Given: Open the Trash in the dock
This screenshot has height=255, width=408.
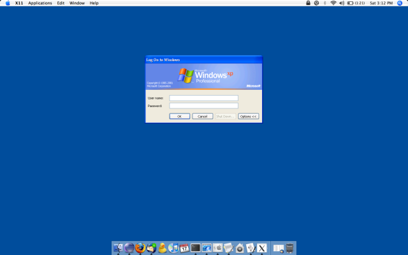Looking at the screenshot, I should point(289,248).
